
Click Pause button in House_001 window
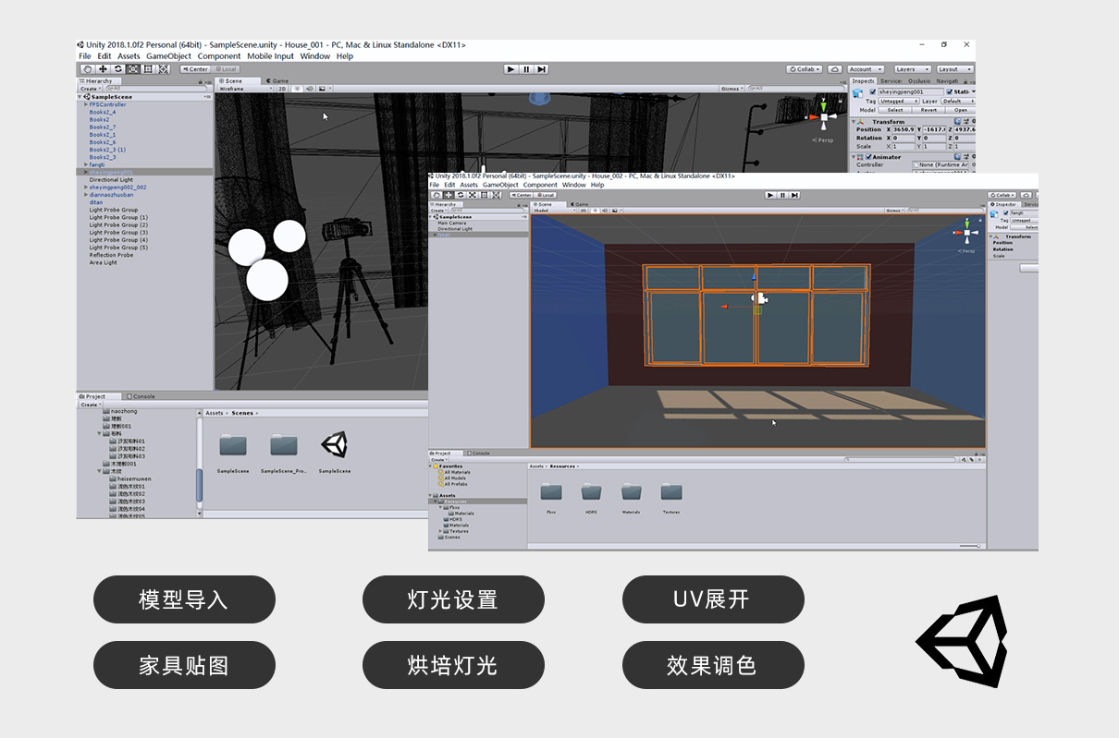pyautogui.click(x=526, y=69)
